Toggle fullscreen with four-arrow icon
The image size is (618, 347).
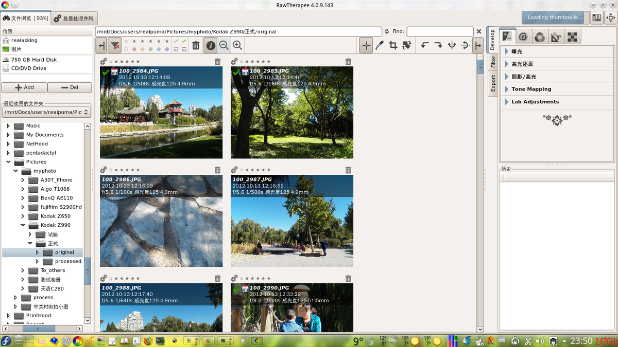[x=611, y=17]
